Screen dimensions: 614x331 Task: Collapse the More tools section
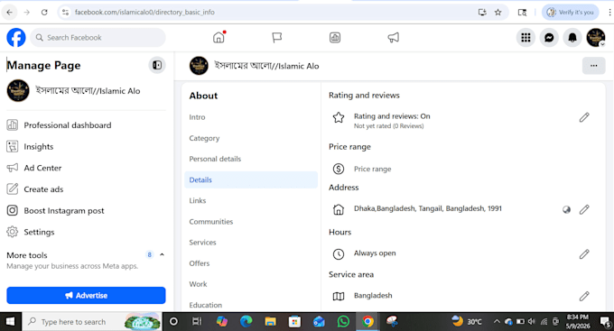(x=162, y=254)
